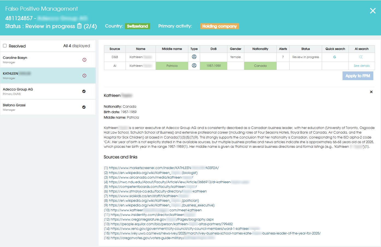Viewport: 381px width, 247px height.
Task: Close the AI details panel
Action: pos(371,92)
